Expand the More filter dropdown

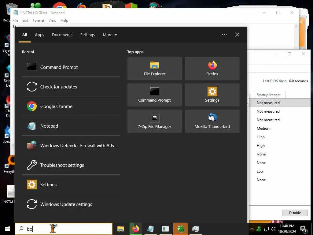pos(110,35)
